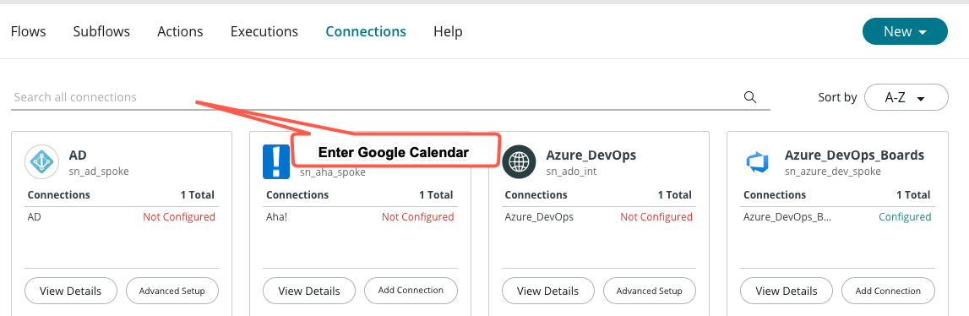Click the sn_ado_int scope text
The width and height of the screenshot is (969, 316).
(572, 172)
